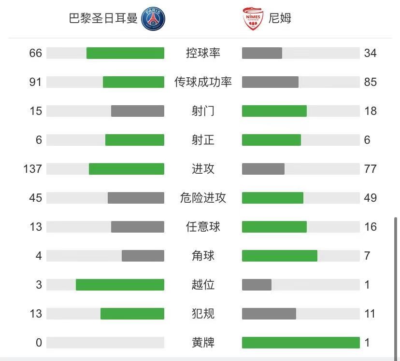Click Nîmes's gray possession bar showing 34
The image size is (400, 361).
262,53
